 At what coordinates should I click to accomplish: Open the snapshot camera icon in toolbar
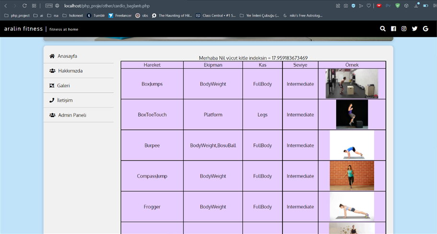[x=345, y=6]
